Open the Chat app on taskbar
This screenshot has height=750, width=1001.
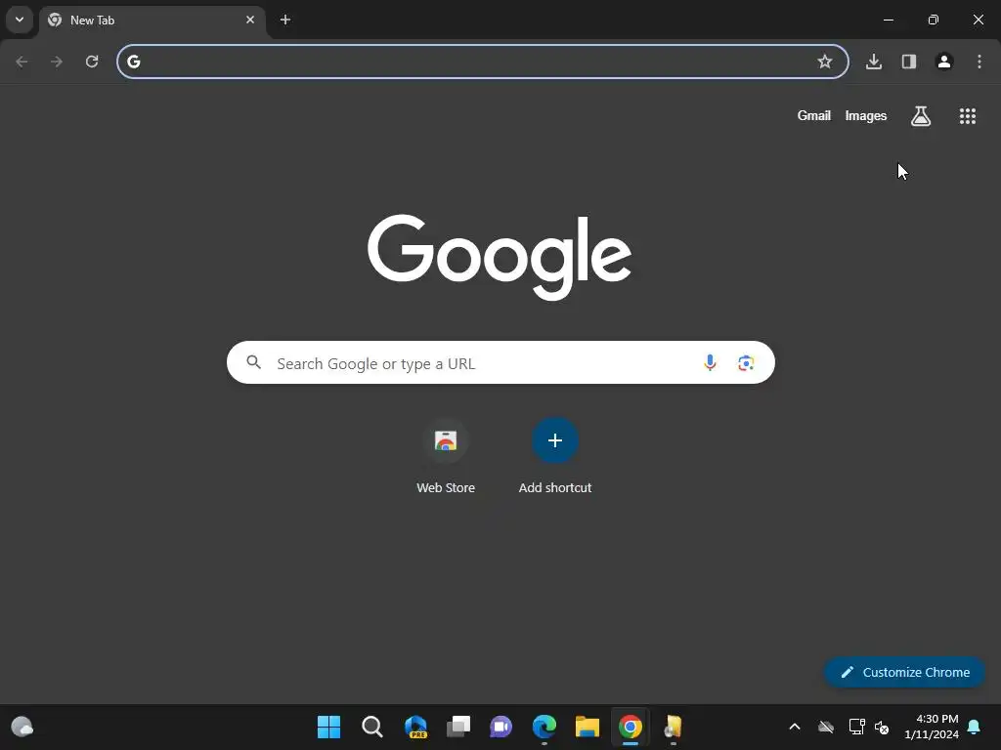[x=501, y=727]
